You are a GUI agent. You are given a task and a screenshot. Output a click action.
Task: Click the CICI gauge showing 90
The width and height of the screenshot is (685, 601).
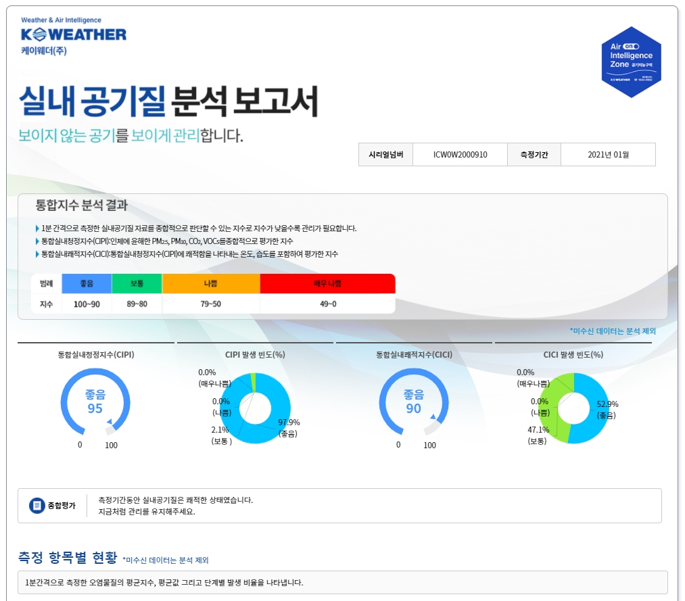tap(413, 402)
